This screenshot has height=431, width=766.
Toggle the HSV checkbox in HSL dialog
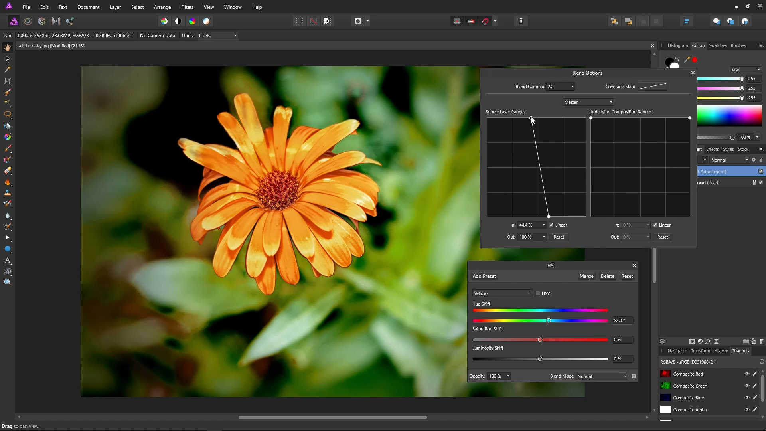pyautogui.click(x=538, y=293)
